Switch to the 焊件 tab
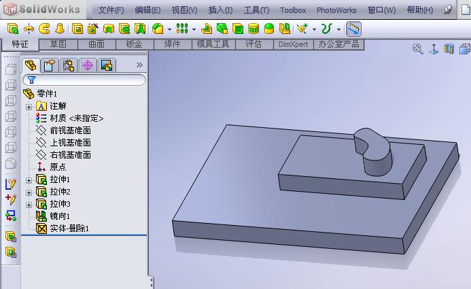Screen dimensions: 471x289 coord(173,44)
